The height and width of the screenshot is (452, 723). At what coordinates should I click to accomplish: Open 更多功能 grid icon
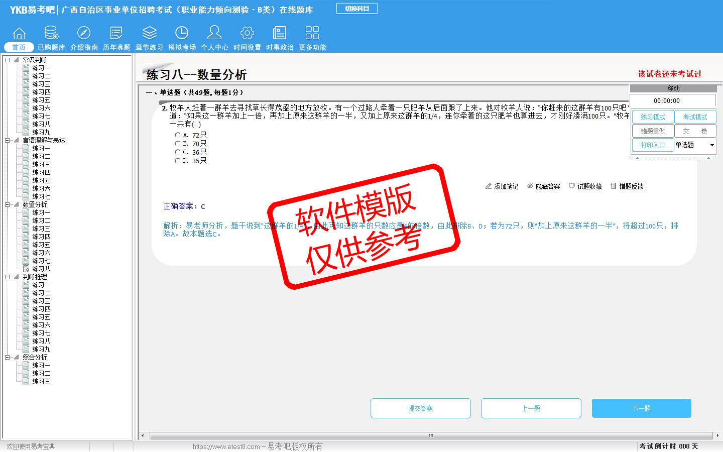point(312,34)
